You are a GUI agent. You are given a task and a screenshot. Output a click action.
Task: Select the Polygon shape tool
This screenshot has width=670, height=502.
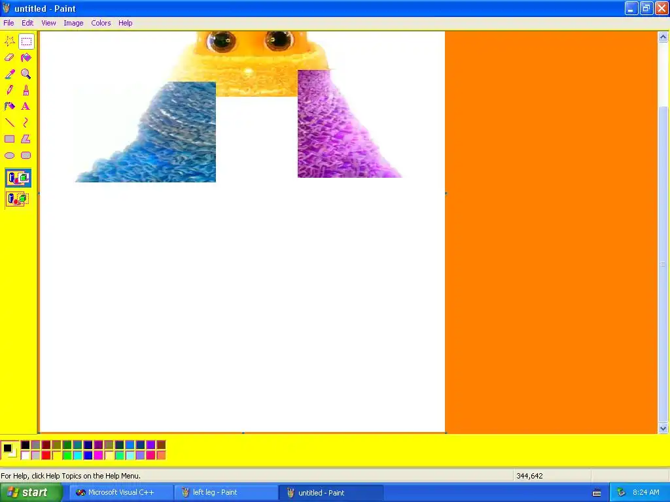click(x=26, y=139)
